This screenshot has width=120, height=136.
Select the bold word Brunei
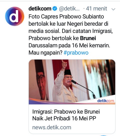tap(88, 38)
